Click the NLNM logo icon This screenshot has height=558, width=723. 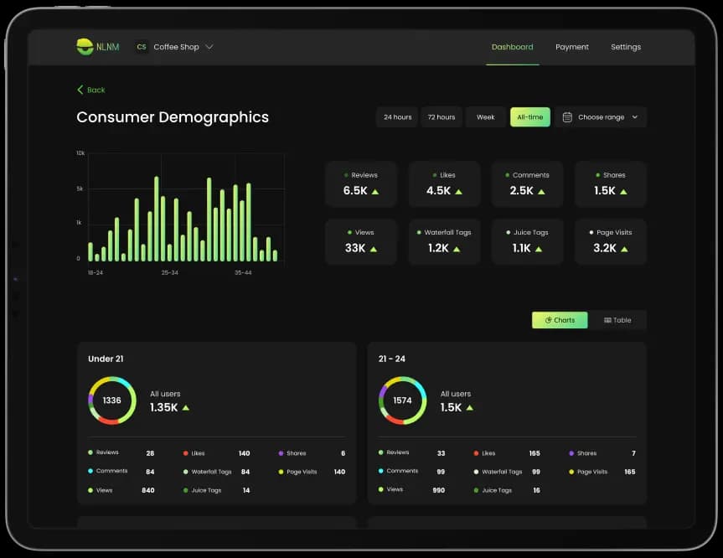[85, 47]
